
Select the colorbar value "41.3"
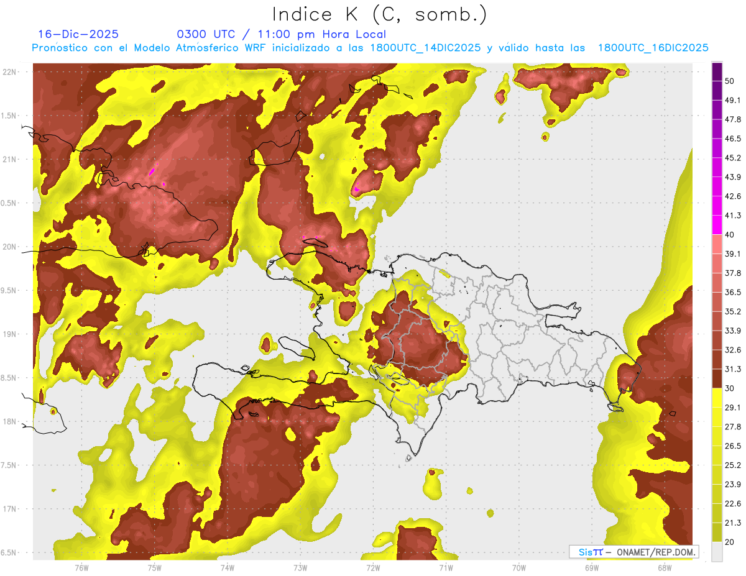click(732, 215)
